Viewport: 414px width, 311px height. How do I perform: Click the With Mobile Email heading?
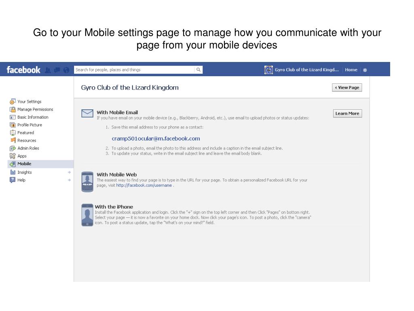tap(117, 113)
